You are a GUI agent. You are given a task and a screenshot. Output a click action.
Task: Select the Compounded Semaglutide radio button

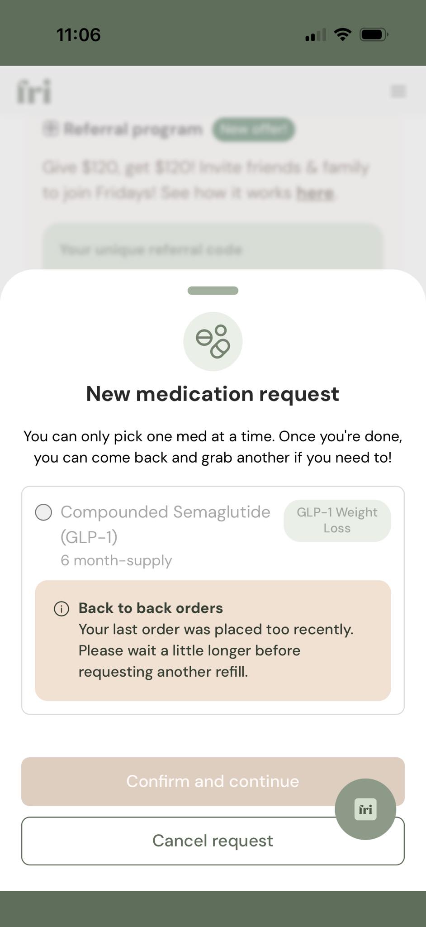point(44,512)
